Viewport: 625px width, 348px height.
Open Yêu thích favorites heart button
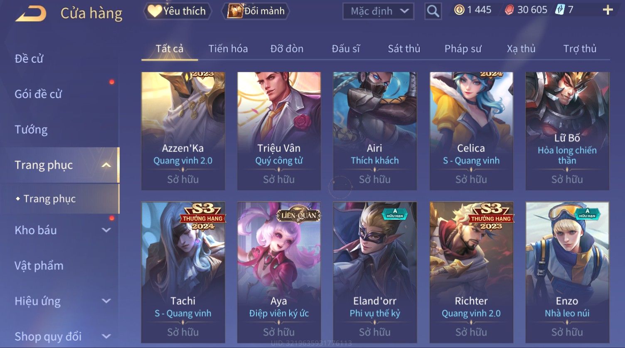[x=177, y=11]
